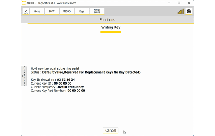Navigate to Home in the breadcrumb

click(x=37, y=11)
